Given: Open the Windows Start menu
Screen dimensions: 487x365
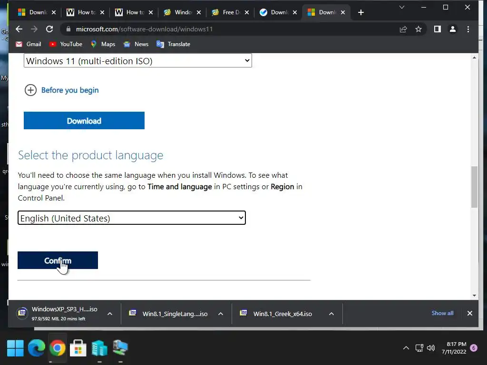Looking at the screenshot, I should pos(15,348).
